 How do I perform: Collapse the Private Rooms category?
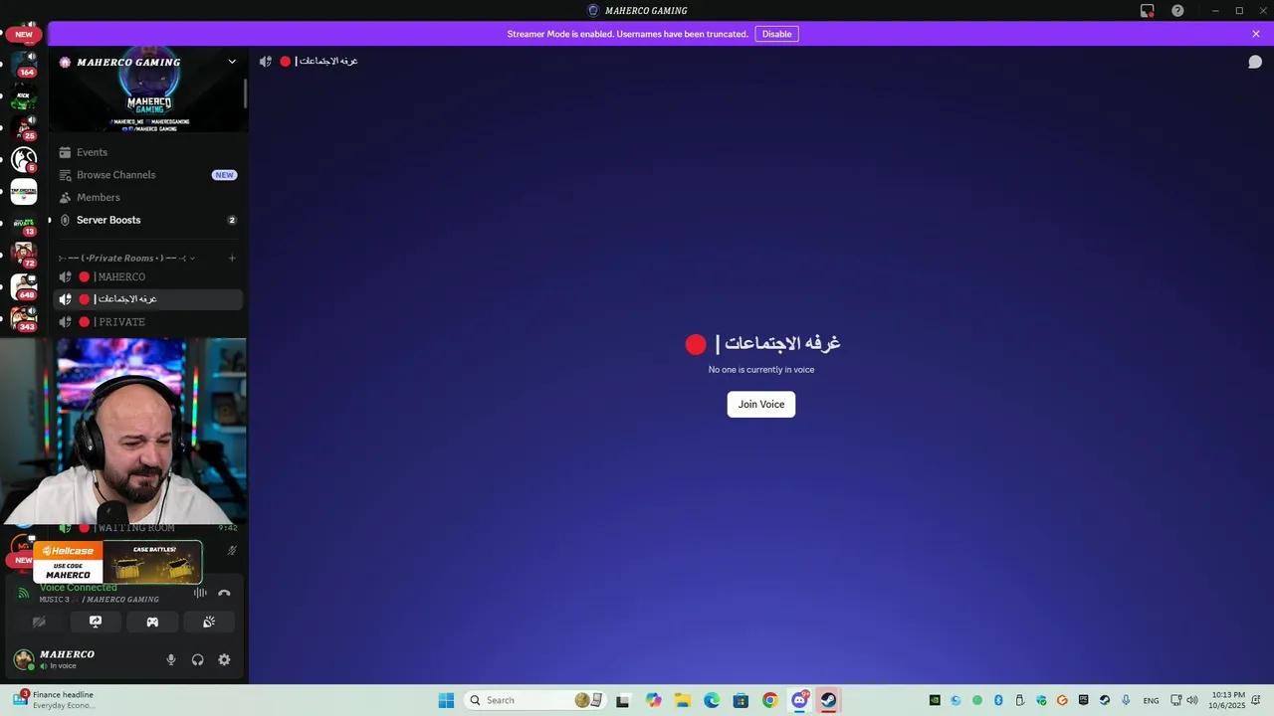[x=125, y=259]
